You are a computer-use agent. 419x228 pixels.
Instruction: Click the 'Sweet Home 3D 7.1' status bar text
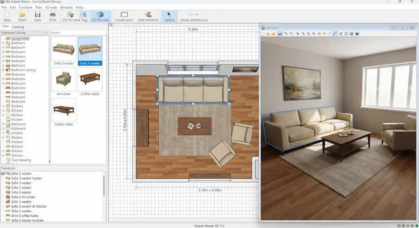(x=209, y=226)
